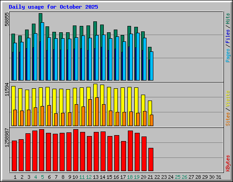Click the 'Visits' legend label
The width and height of the screenshot is (233, 182).
(228, 99)
